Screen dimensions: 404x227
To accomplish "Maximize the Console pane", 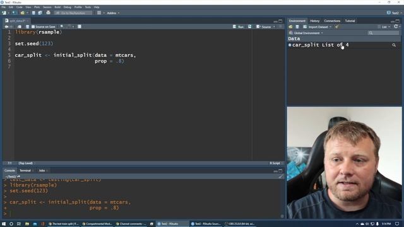I will [x=280, y=171].
